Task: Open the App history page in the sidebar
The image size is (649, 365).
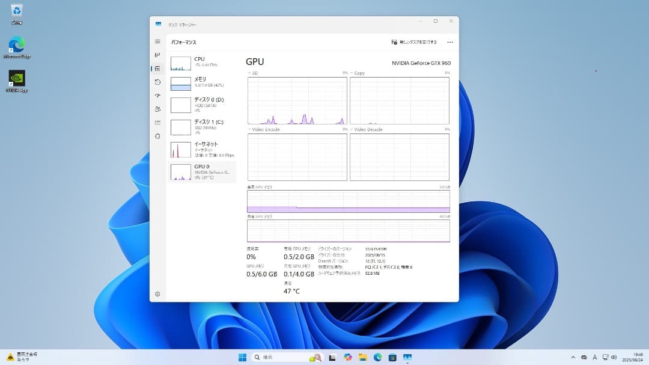Action: click(x=157, y=82)
